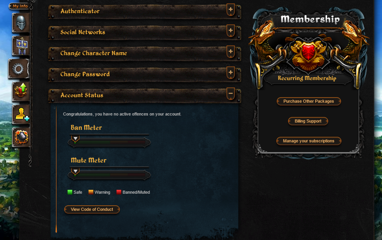The width and height of the screenshot is (382, 240).
Task: Click the red gem membership crest
Action: click(308, 53)
